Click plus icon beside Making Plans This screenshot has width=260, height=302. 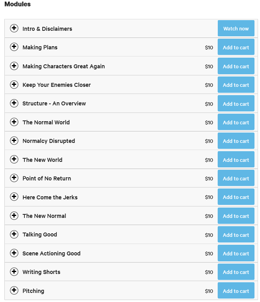pyautogui.click(x=14, y=47)
